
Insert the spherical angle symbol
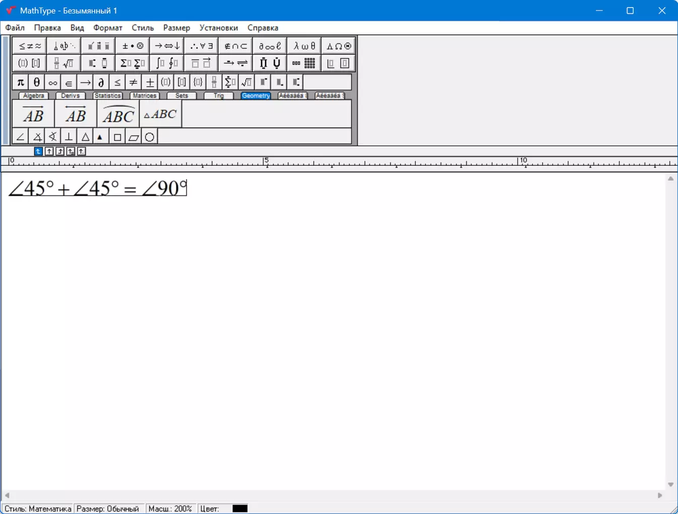coord(53,137)
